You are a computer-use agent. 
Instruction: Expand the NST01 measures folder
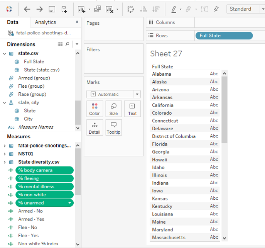[5, 154]
